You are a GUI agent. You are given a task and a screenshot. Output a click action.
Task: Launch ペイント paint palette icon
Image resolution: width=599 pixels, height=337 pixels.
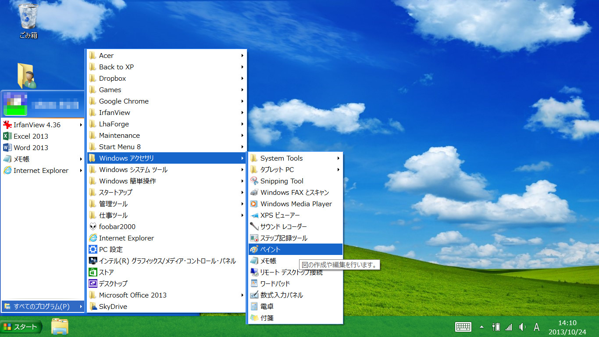point(254,249)
